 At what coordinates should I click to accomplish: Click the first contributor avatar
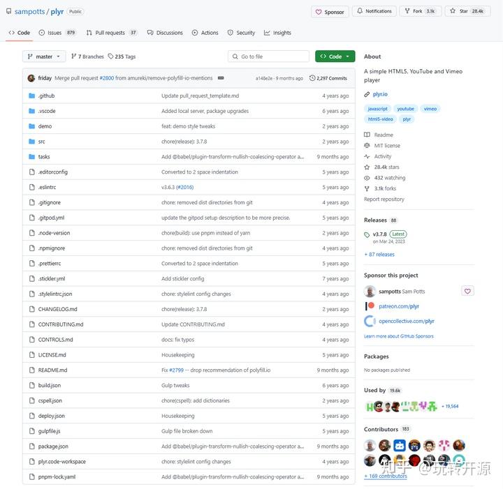coord(370,445)
